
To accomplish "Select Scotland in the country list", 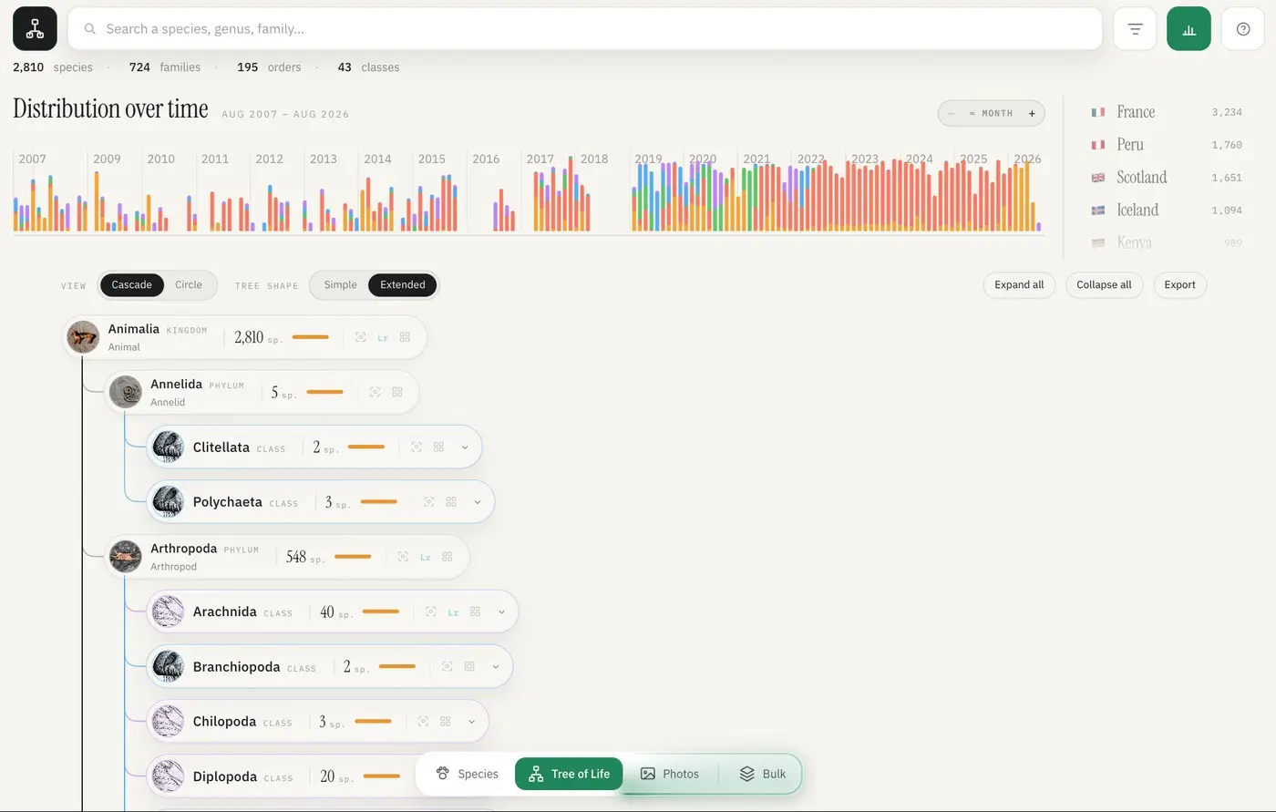I will click(x=1167, y=178).
